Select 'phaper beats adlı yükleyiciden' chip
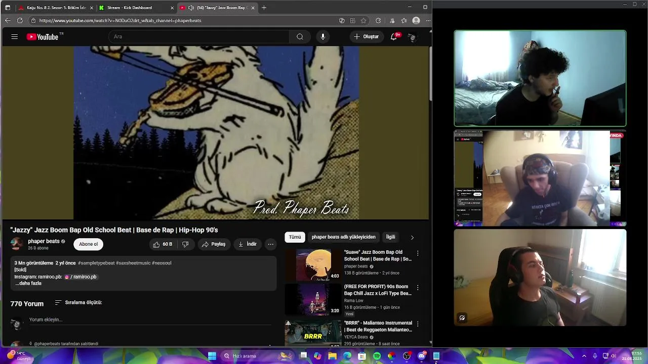The width and height of the screenshot is (648, 364). (x=343, y=237)
